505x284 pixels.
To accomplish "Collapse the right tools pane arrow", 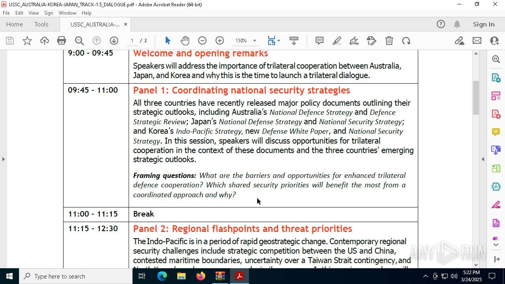I will click(x=483, y=159).
